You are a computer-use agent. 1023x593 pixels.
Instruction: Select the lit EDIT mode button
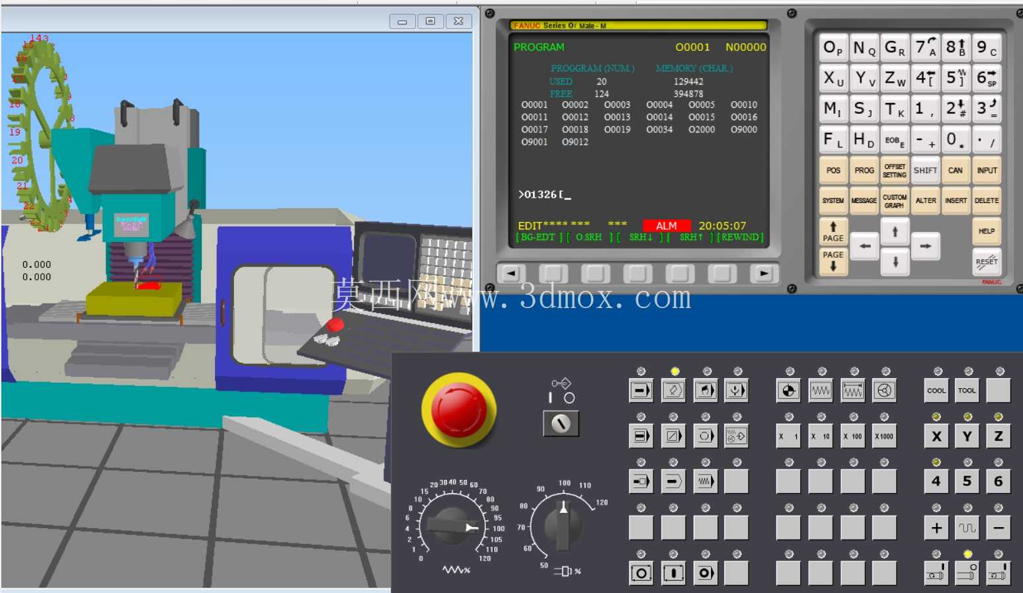tap(673, 391)
